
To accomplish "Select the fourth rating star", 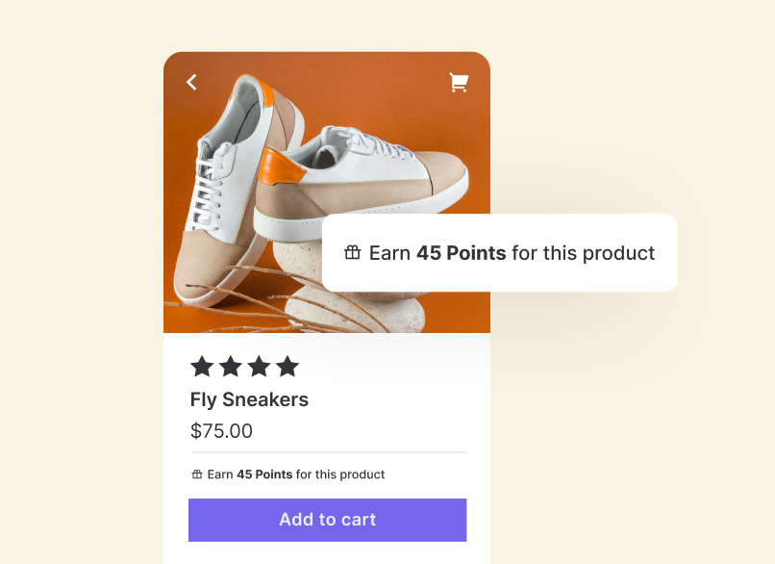I will coord(288,366).
